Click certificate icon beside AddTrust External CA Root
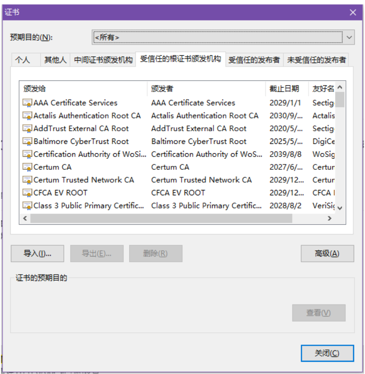Viewport: 365px width, 374px height. [27, 129]
